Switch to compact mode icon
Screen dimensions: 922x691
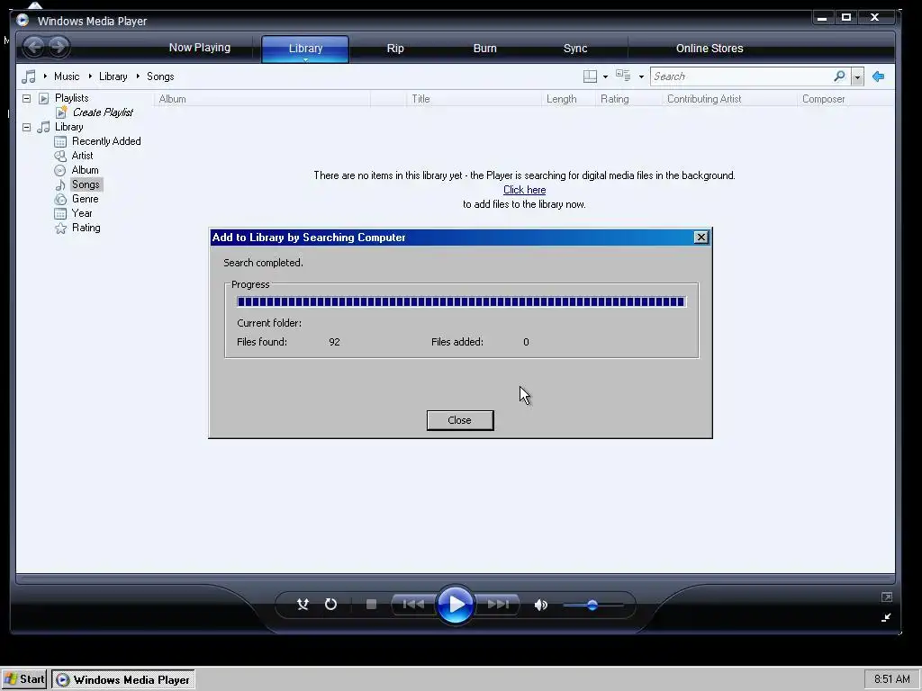(886, 617)
